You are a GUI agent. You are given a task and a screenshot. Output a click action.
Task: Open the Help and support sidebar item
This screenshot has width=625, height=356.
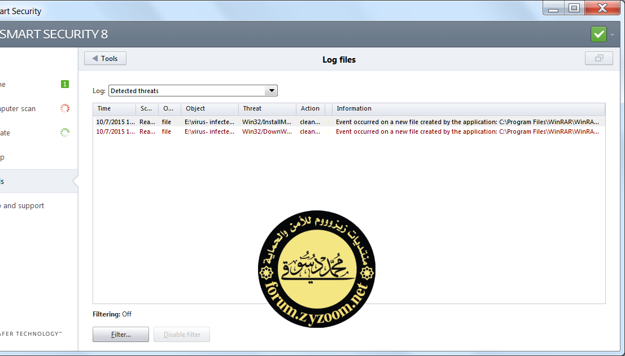point(38,205)
